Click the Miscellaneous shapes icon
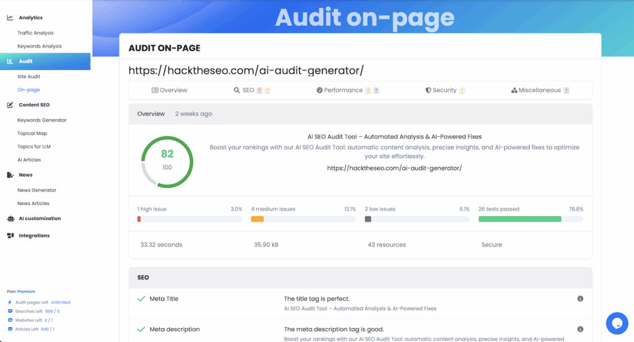Screen dimensions: 634x342 pyautogui.click(x=514, y=90)
